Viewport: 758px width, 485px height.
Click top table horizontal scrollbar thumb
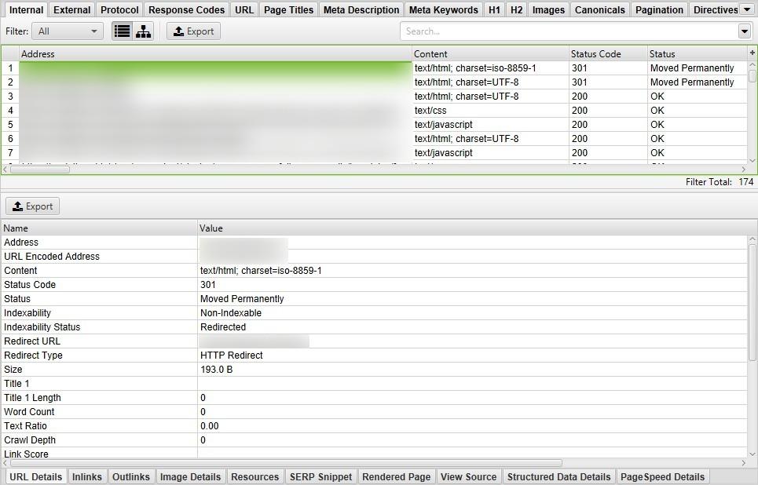click(x=40, y=170)
